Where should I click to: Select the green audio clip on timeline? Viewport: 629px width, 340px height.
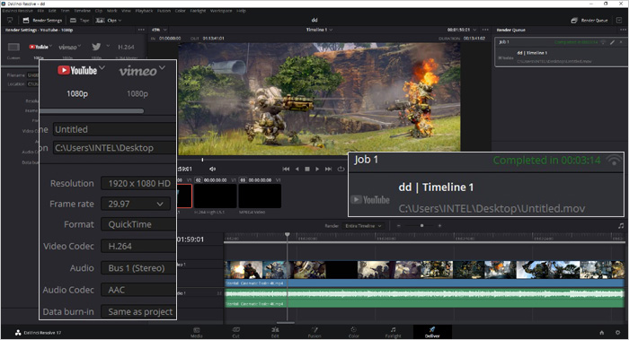click(424, 299)
